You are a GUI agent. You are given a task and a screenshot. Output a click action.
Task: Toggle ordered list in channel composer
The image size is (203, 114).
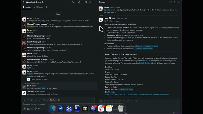(x=44, y=100)
